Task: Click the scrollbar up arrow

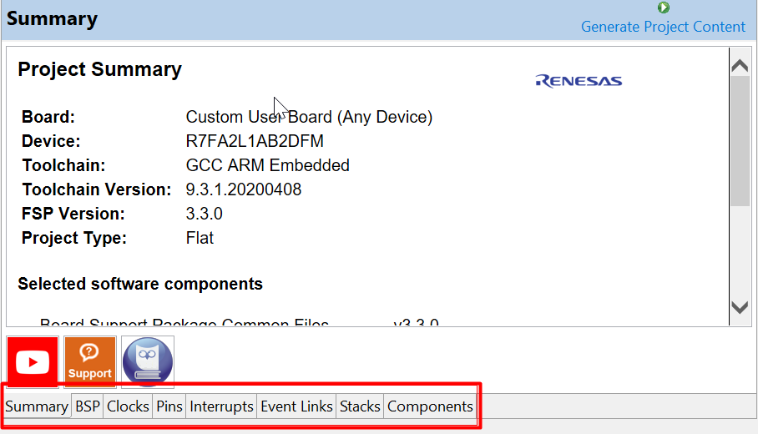Action: click(739, 65)
